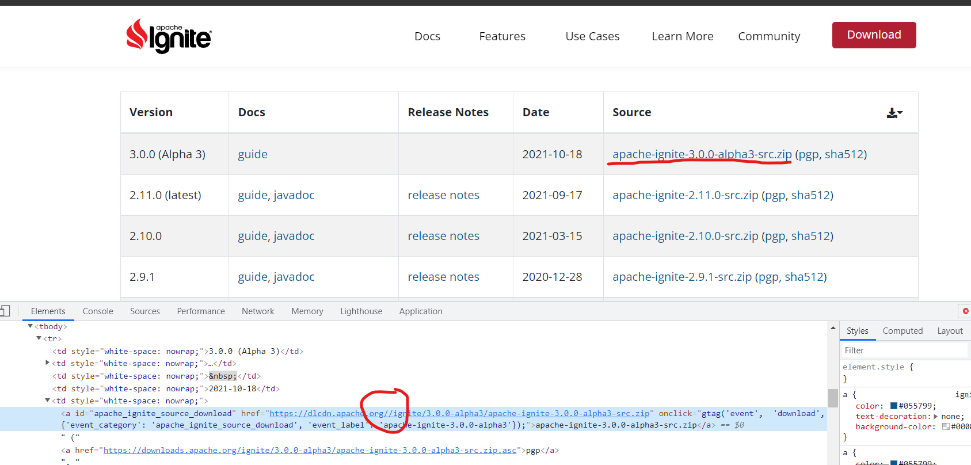
Task: Collapse the tbody node in the DOM tree
Action: click(x=31, y=326)
